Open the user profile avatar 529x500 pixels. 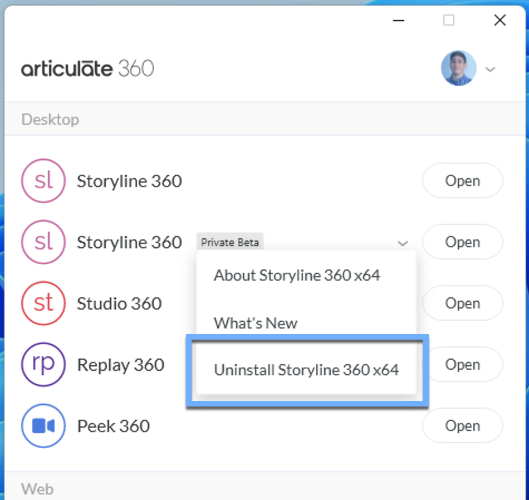coord(458,68)
